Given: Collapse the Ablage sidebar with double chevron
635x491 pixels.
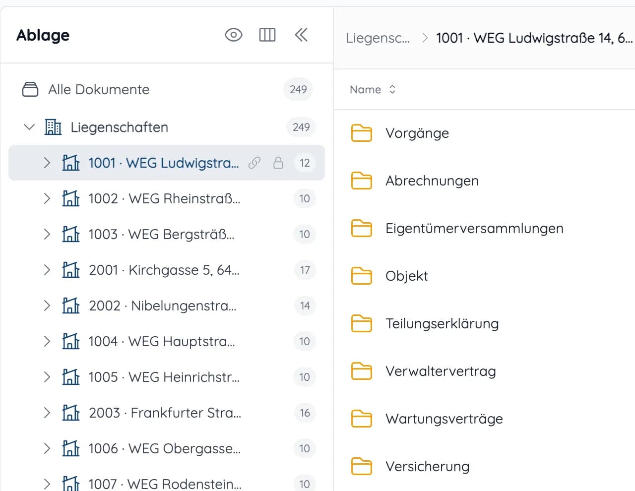Looking at the screenshot, I should tap(301, 35).
